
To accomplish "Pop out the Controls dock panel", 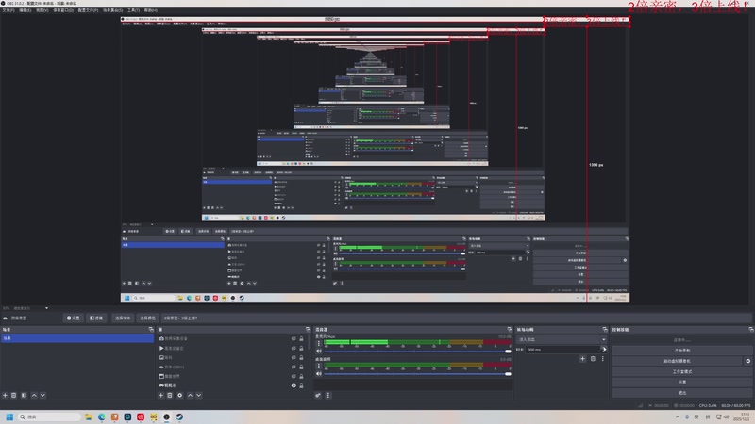I will (750, 329).
